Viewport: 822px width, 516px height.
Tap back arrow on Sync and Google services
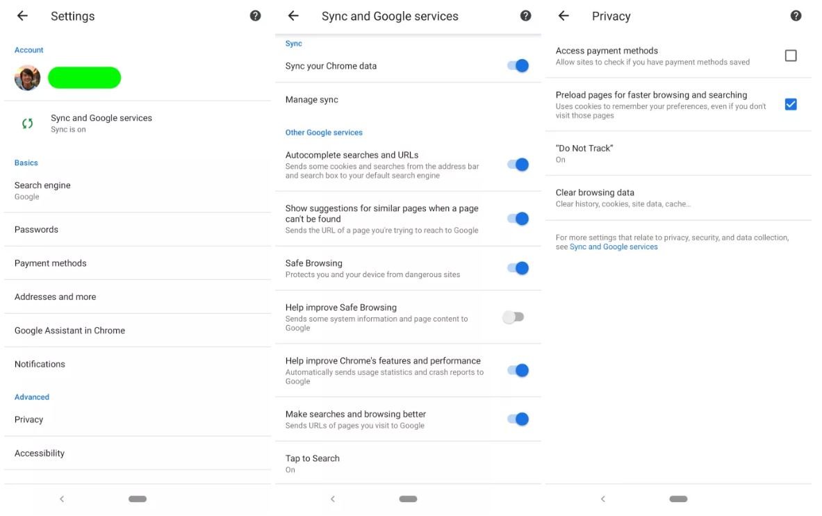(x=293, y=16)
